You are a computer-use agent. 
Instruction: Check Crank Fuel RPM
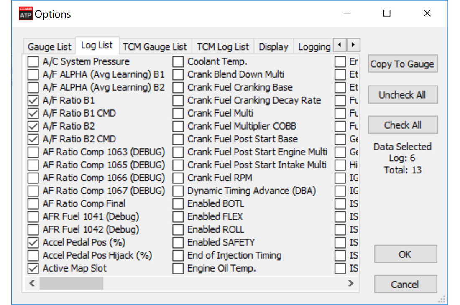pyautogui.click(x=178, y=178)
